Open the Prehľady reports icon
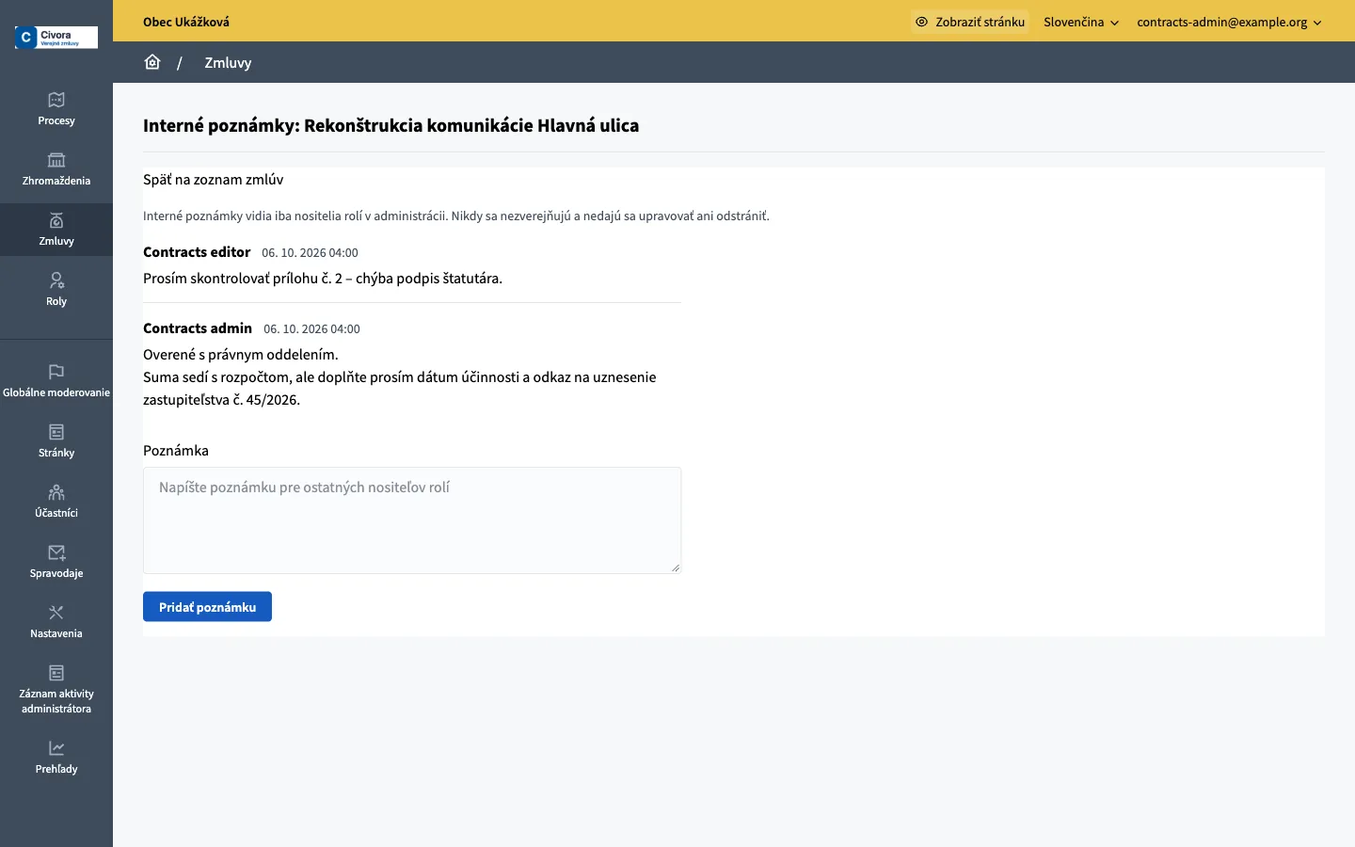Viewport: 1355px width, 847px height. click(x=56, y=748)
